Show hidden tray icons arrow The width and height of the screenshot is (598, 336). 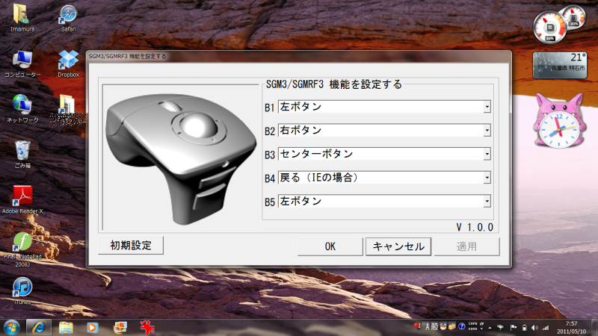[490, 328]
